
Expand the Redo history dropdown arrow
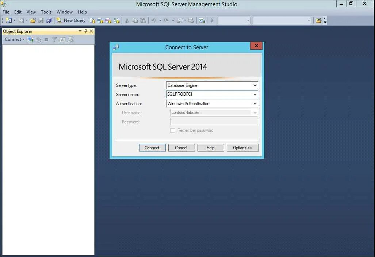point(173,20)
